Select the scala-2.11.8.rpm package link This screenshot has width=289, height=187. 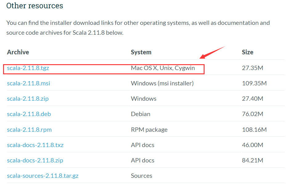(x=29, y=129)
